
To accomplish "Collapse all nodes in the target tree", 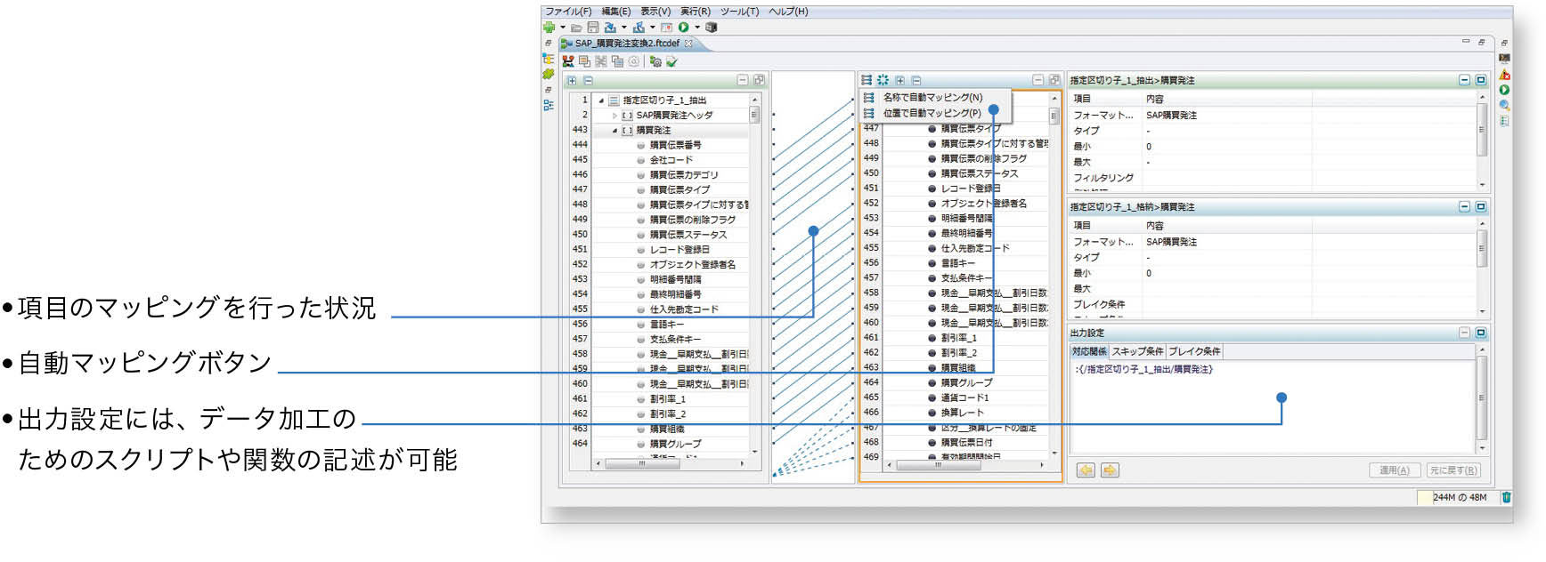I will click(916, 80).
